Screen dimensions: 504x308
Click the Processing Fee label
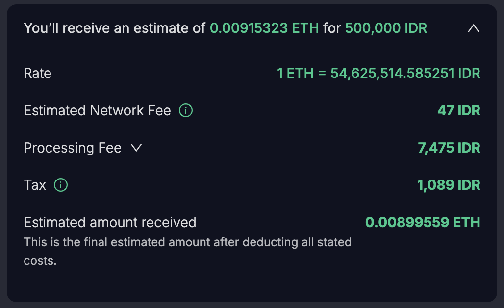(x=73, y=148)
